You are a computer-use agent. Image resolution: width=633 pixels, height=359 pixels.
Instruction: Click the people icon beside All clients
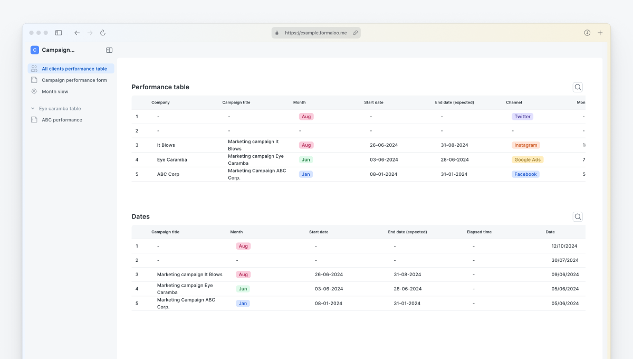[x=34, y=69]
